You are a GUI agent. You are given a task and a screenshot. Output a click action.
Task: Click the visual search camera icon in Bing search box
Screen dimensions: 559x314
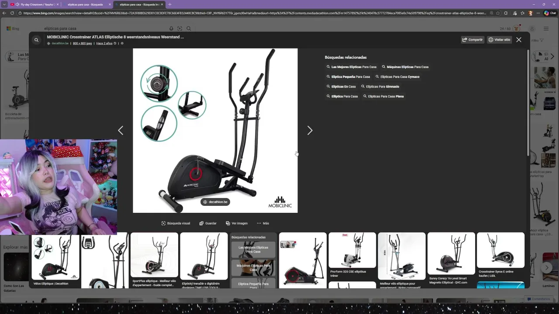(179, 28)
